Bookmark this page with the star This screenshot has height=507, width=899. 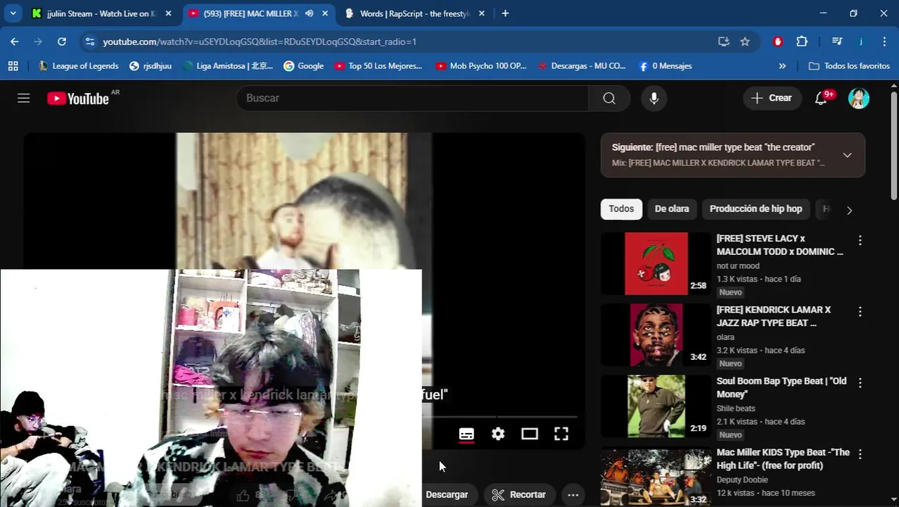[x=745, y=42]
